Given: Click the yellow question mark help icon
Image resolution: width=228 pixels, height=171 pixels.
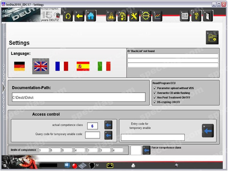Looking at the screenshot, I should coord(196,16).
